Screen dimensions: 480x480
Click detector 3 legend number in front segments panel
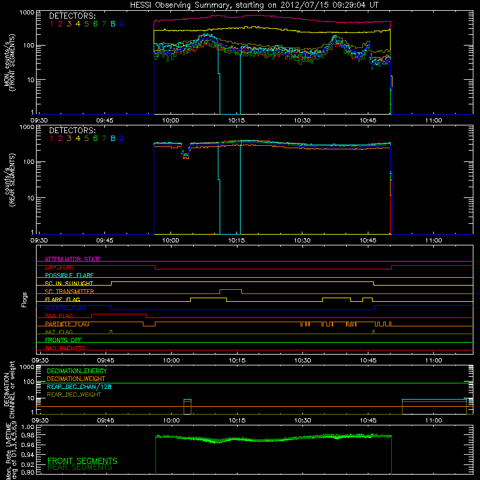click(69, 24)
